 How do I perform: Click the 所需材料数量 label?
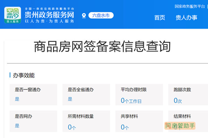tap(81, 116)
